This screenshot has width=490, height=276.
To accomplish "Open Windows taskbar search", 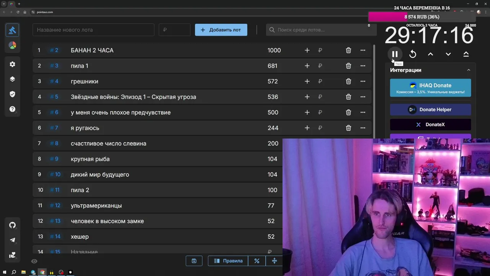I will (x=14, y=272).
